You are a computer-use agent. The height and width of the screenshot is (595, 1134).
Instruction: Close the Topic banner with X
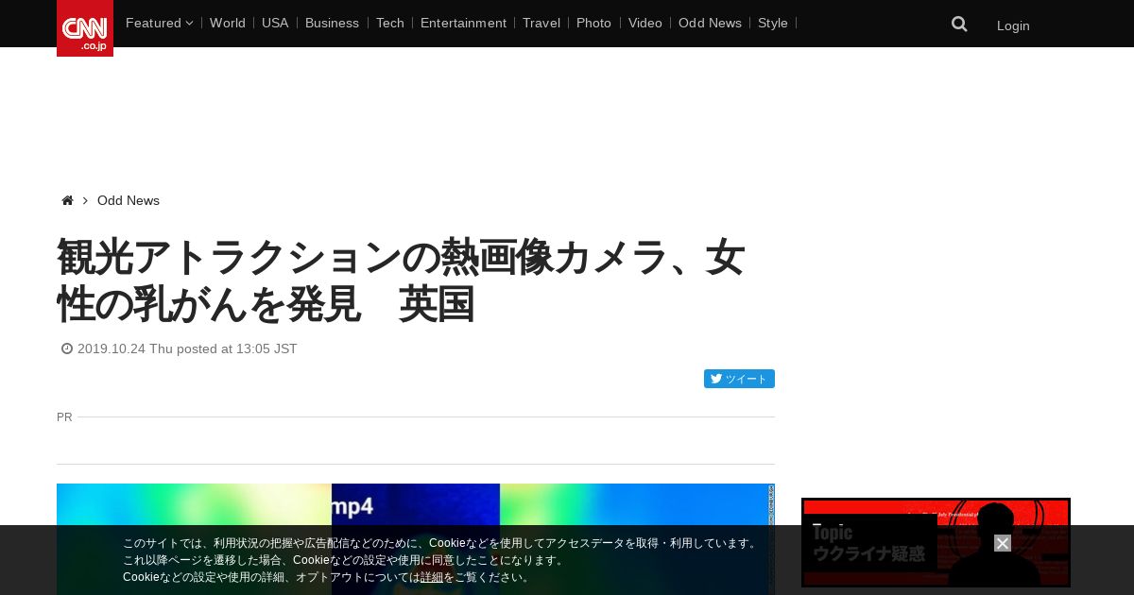pos(1003,543)
